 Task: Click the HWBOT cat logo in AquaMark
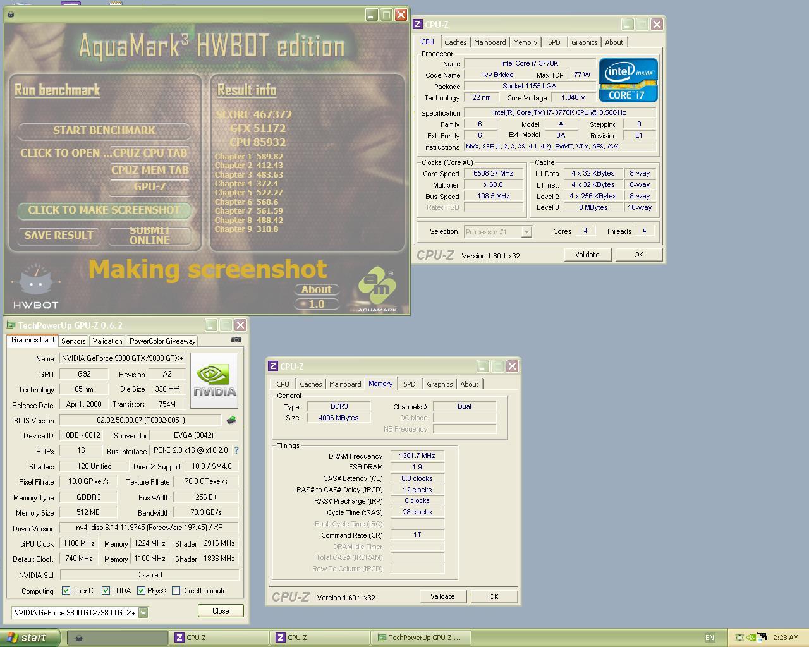36,286
